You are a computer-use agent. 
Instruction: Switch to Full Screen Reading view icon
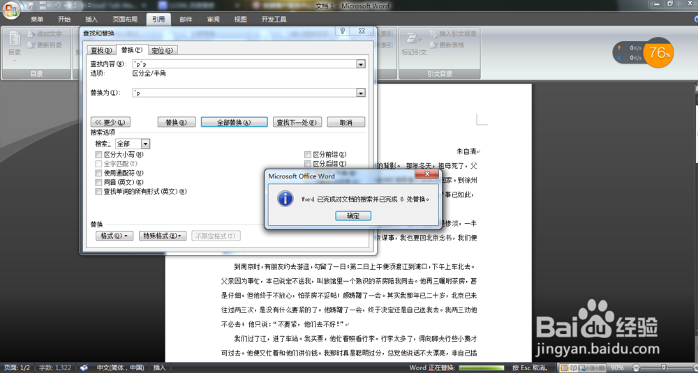[x=572, y=367]
